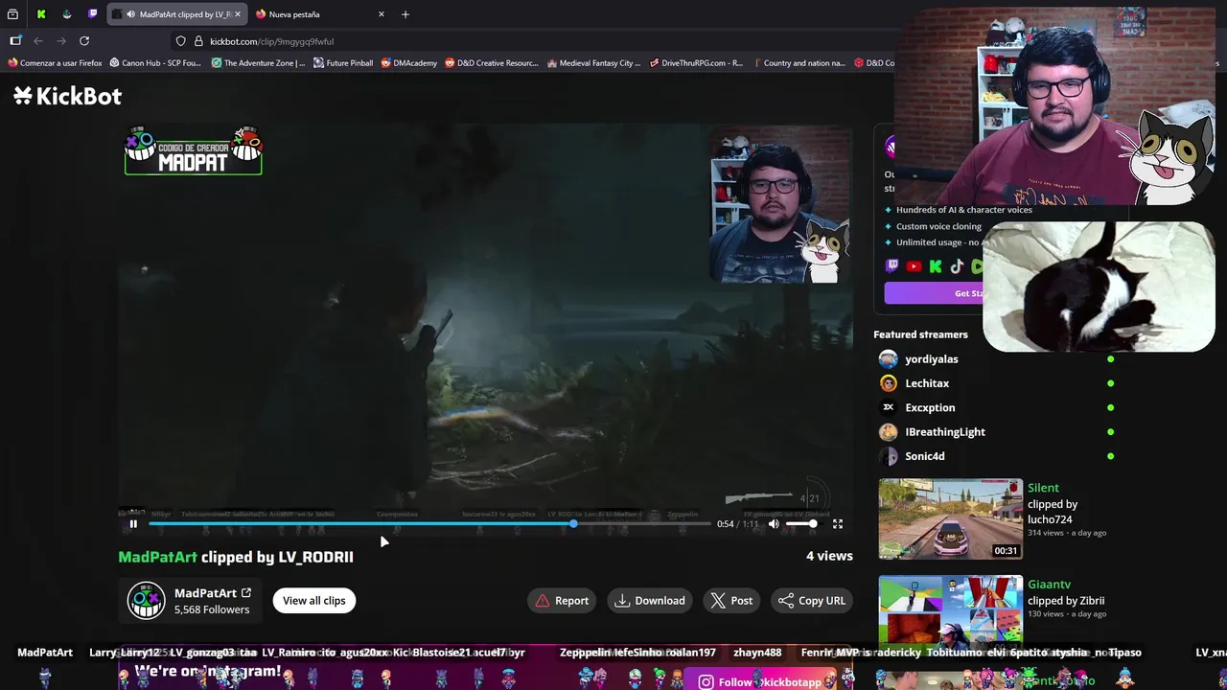The image size is (1227, 690).
Task: Open the D&D Creative Resources bookmark
Action: coord(492,63)
